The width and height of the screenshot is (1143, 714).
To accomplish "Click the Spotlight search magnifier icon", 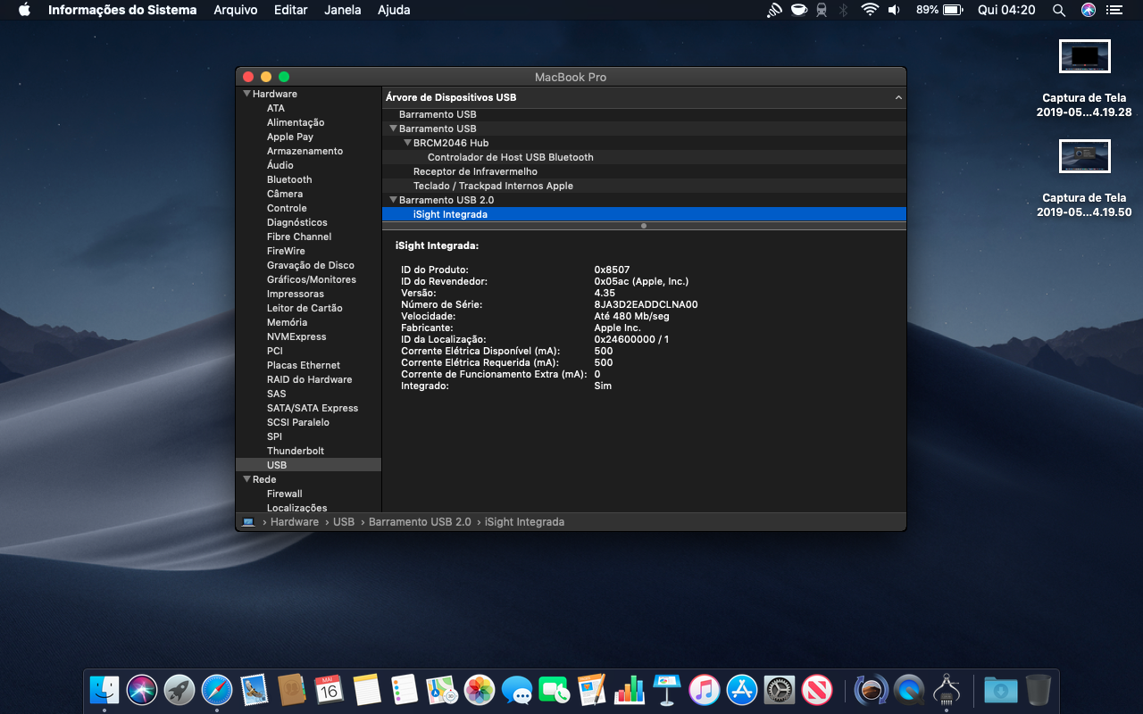I will click(1059, 10).
